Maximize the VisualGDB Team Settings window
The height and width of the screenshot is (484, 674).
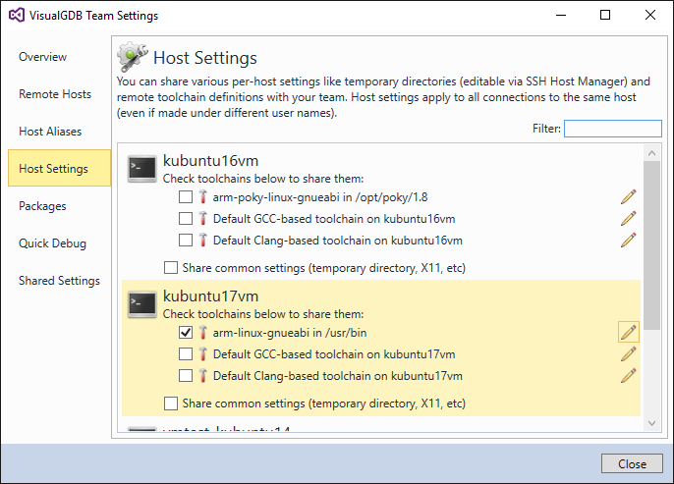(x=605, y=15)
